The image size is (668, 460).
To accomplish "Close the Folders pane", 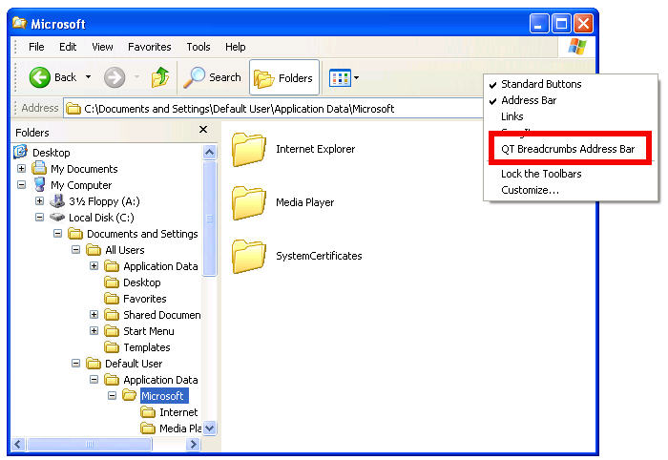I will click(x=203, y=129).
